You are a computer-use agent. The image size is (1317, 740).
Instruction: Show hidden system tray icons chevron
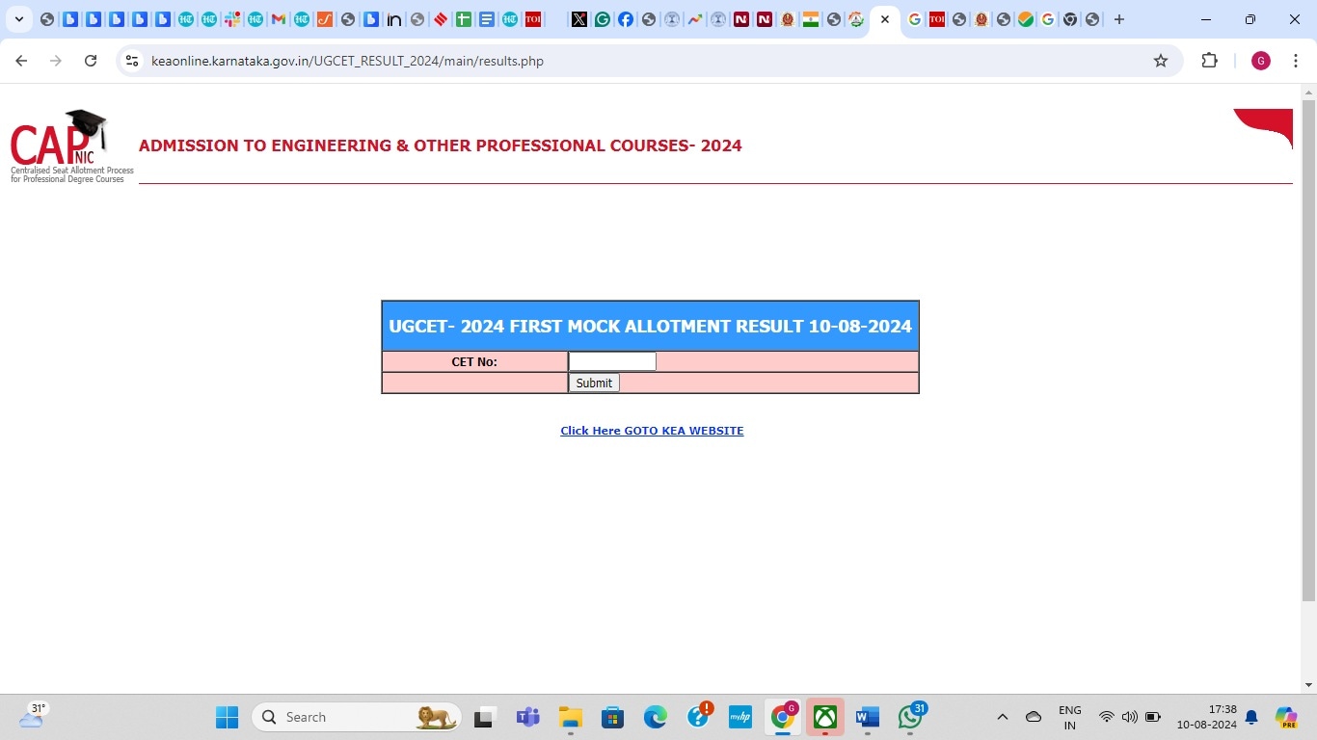tap(1003, 717)
